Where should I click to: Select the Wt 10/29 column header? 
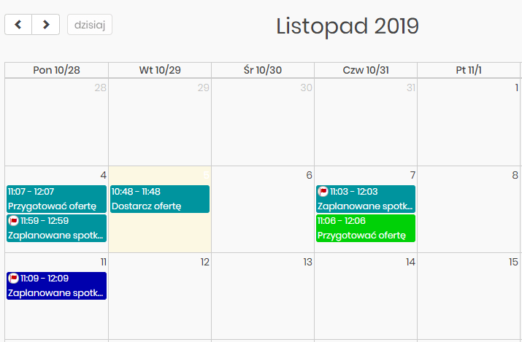pyautogui.click(x=160, y=70)
